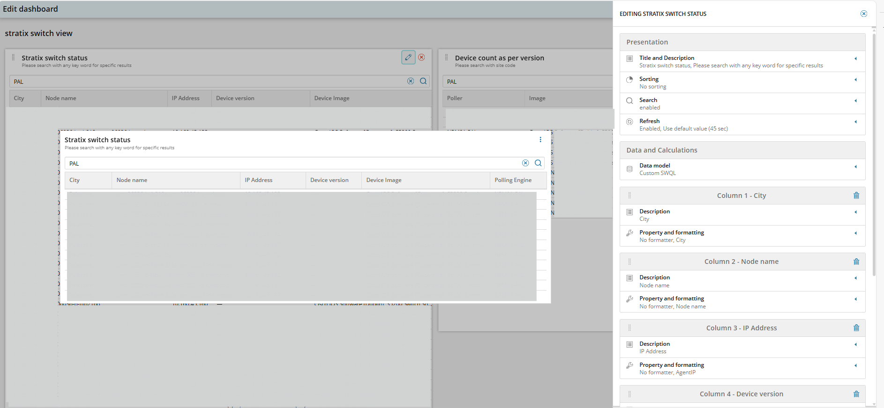
Task: Expand Description under Column 1 - City
Action: pos(855,212)
